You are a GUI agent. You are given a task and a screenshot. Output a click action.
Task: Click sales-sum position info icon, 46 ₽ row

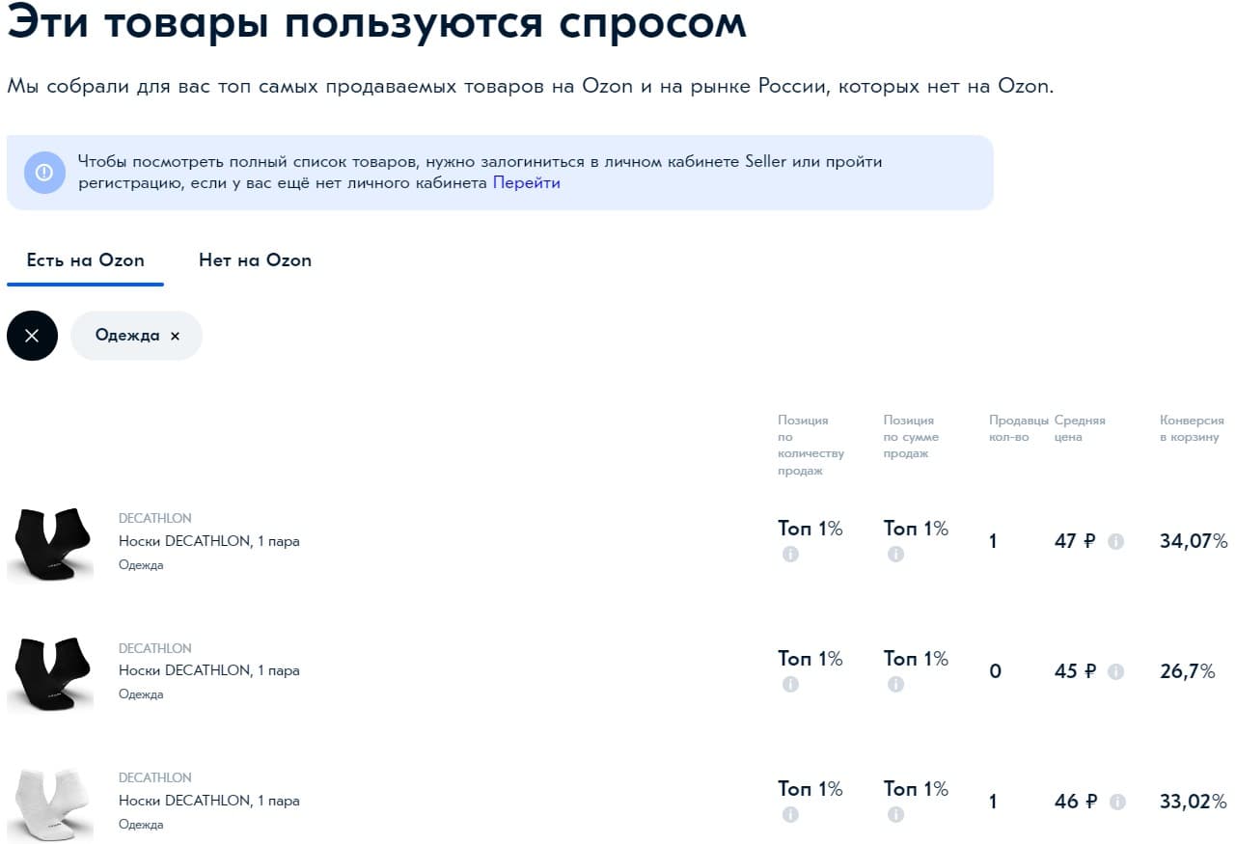coord(895,815)
